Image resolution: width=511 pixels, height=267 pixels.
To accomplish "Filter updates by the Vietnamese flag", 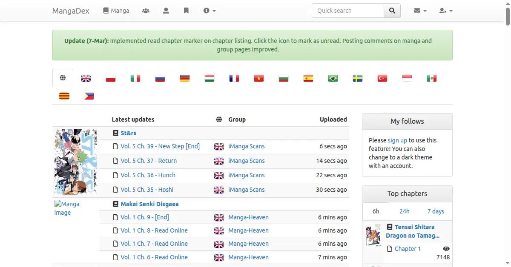I will point(259,78).
